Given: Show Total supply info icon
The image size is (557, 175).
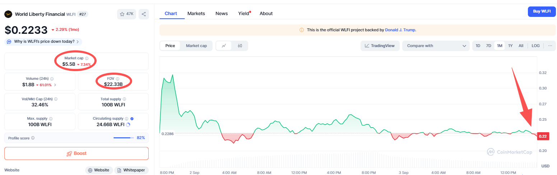Looking at the screenshot, I should click(x=124, y=98).
